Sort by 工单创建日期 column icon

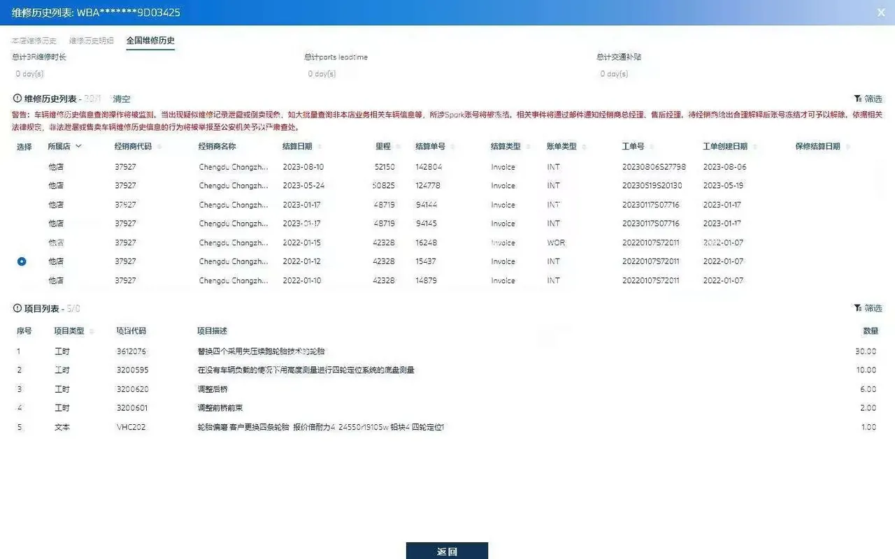(x=754, y=147)
